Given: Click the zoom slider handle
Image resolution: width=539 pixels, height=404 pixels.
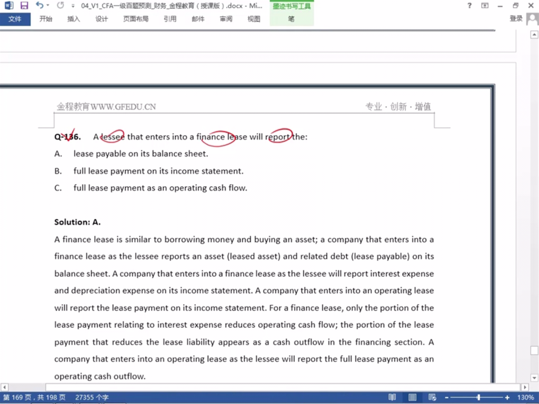Looking at the screenshot, I should 478,398.
